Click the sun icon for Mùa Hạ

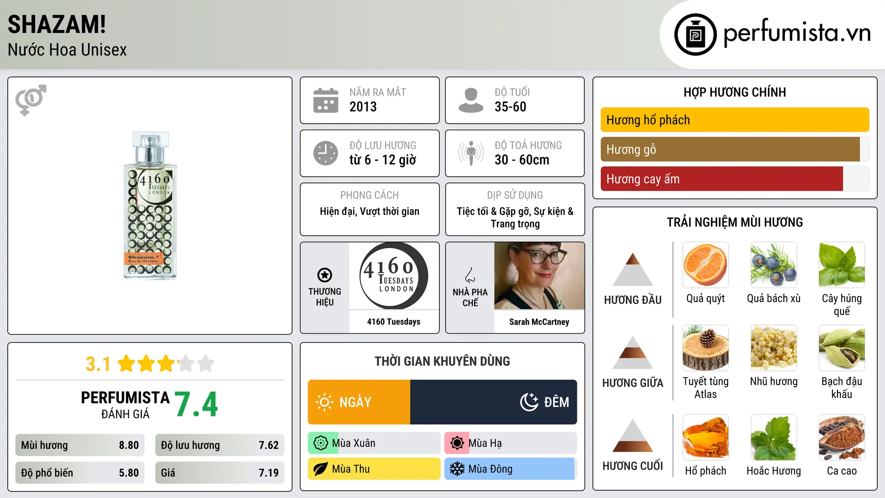pyautogui.click(x=457, y=443)
